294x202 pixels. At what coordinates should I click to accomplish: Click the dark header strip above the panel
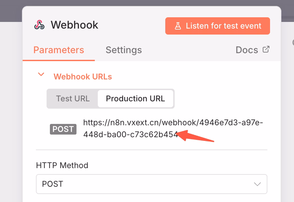(x=10, y=10)
